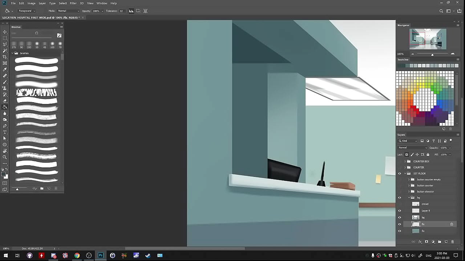Choose the Eyedropper tool
This screenshot has width=465, height=261.
point(5,69)
